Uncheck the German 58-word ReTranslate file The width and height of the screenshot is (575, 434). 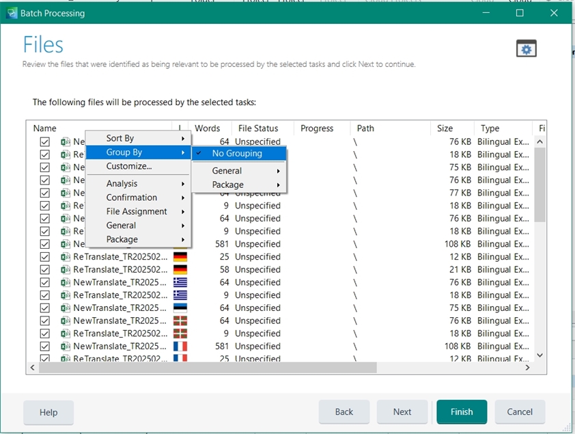45,270
